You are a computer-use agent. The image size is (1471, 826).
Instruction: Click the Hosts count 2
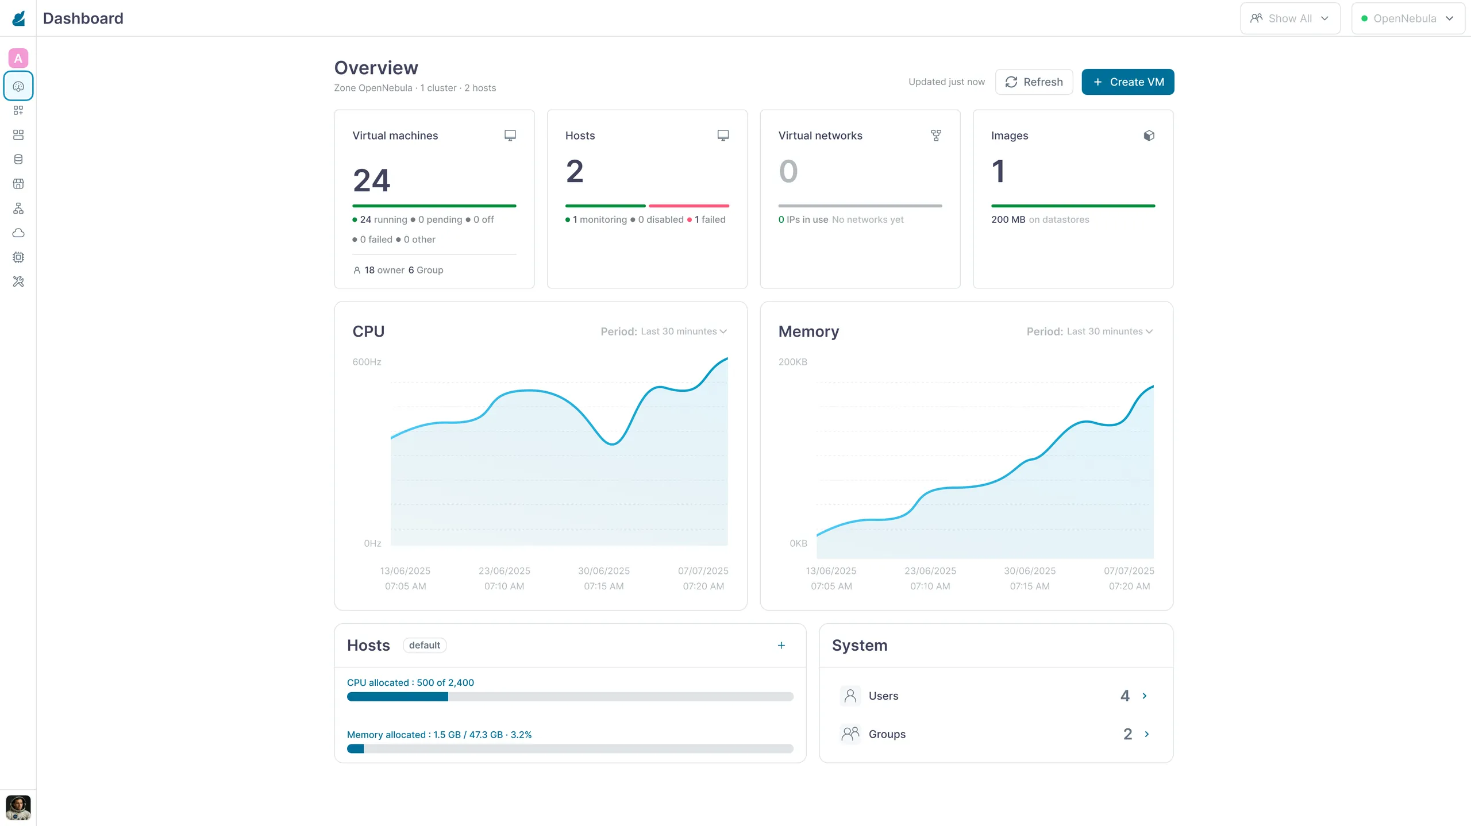click(575, 171)
